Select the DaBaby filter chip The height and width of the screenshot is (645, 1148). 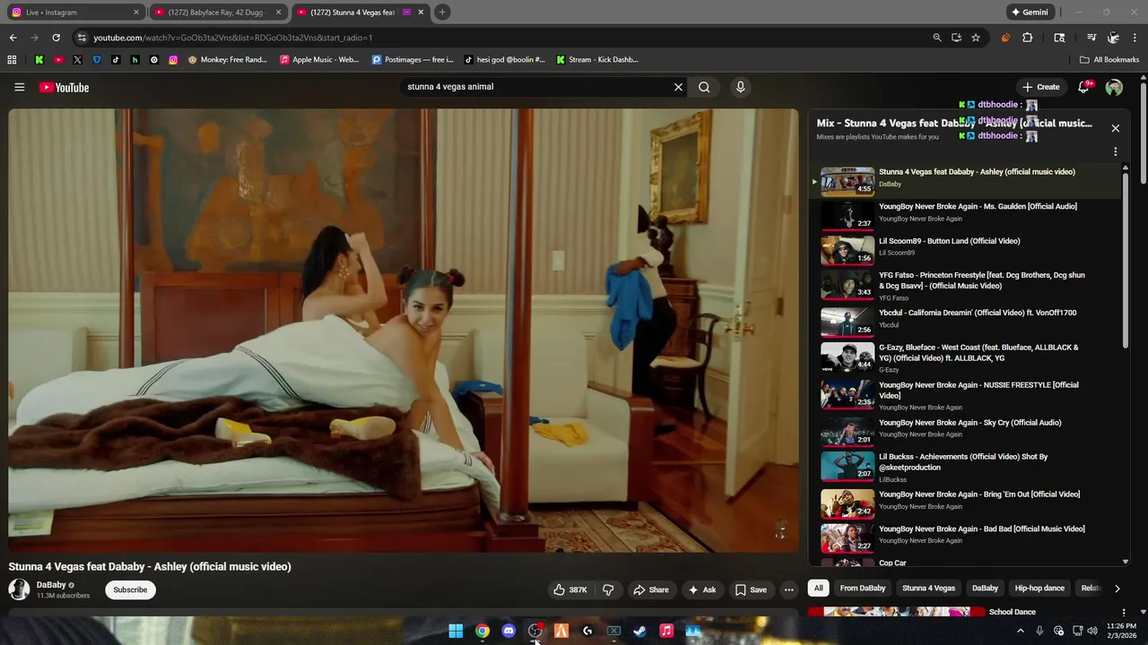[x=985, y=589]
